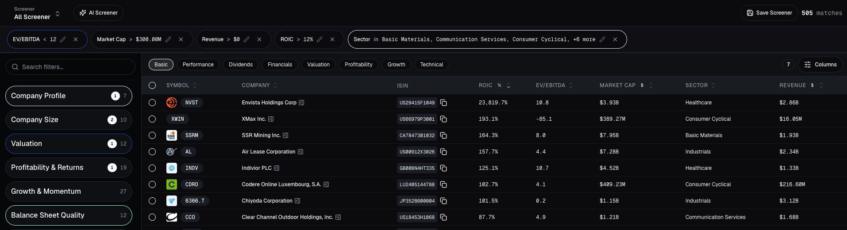Copy ISIN US66979P3001 for XMax
The image size is (847, 230).
443,119
